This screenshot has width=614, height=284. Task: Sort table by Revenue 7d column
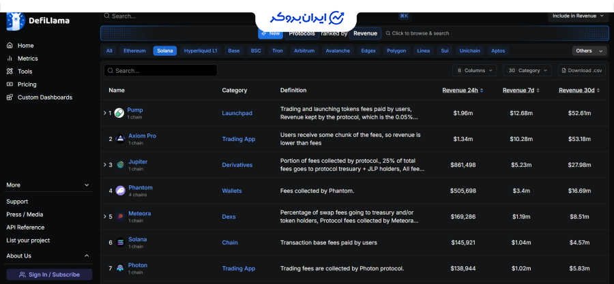click(x=522, y=90)
